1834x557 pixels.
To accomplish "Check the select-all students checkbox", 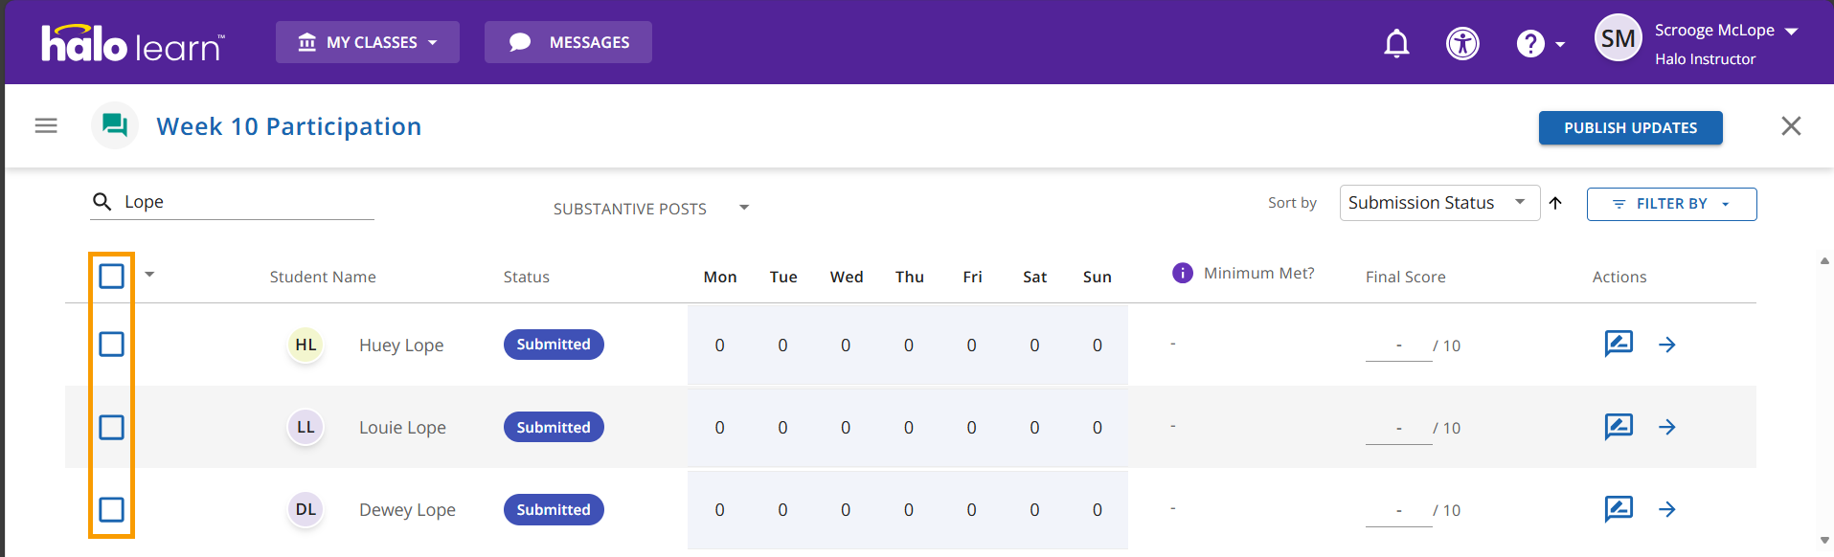I will 112,277.
